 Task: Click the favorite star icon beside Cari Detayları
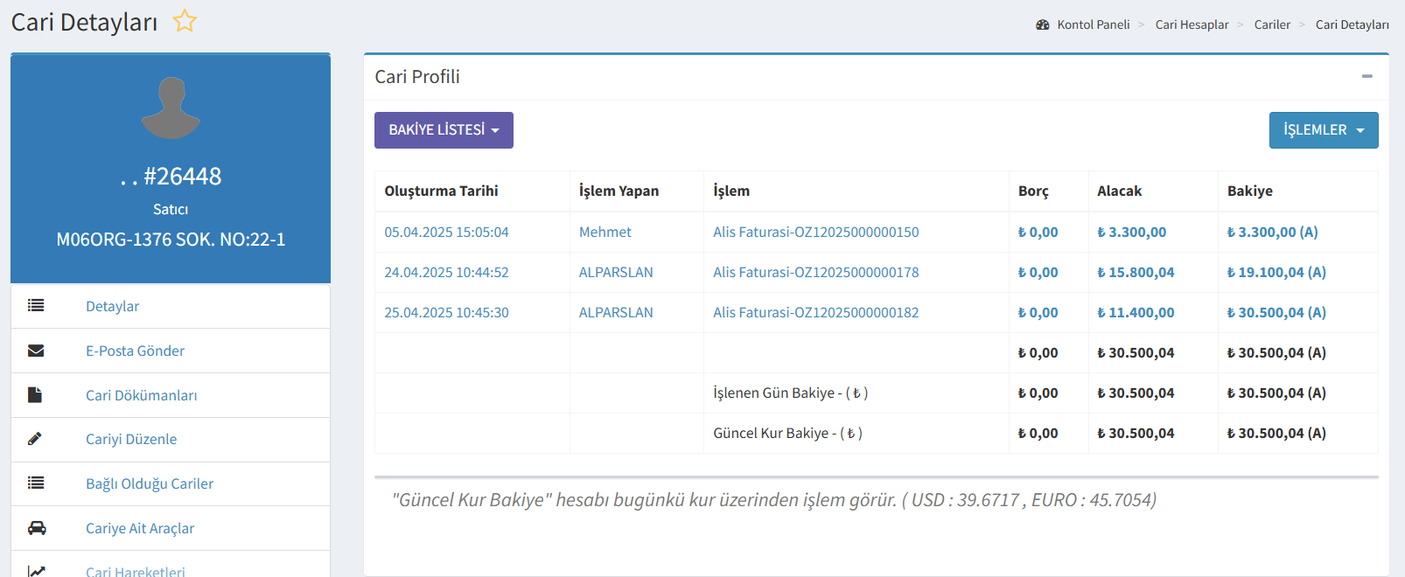pos(185,21)
